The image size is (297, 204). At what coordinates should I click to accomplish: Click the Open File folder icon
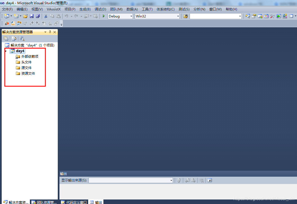(25, 16)
